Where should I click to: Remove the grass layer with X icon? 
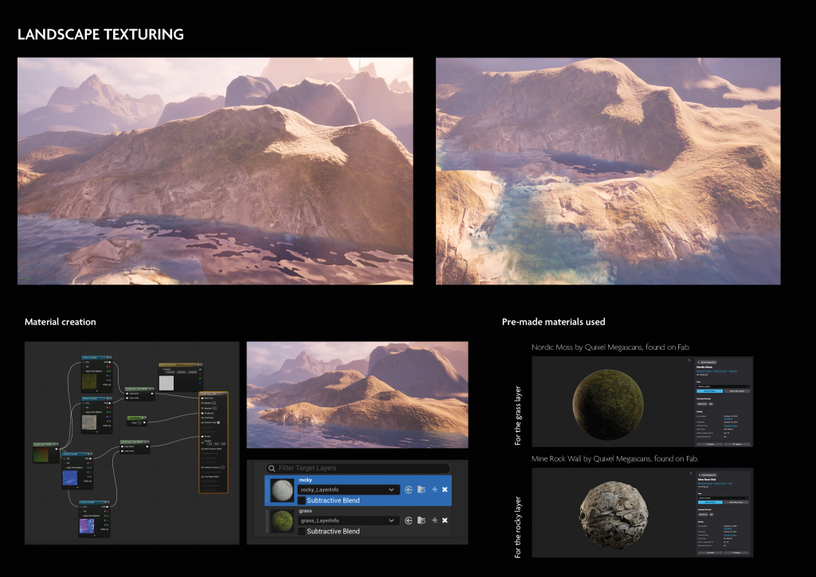[x=445, y=520]
